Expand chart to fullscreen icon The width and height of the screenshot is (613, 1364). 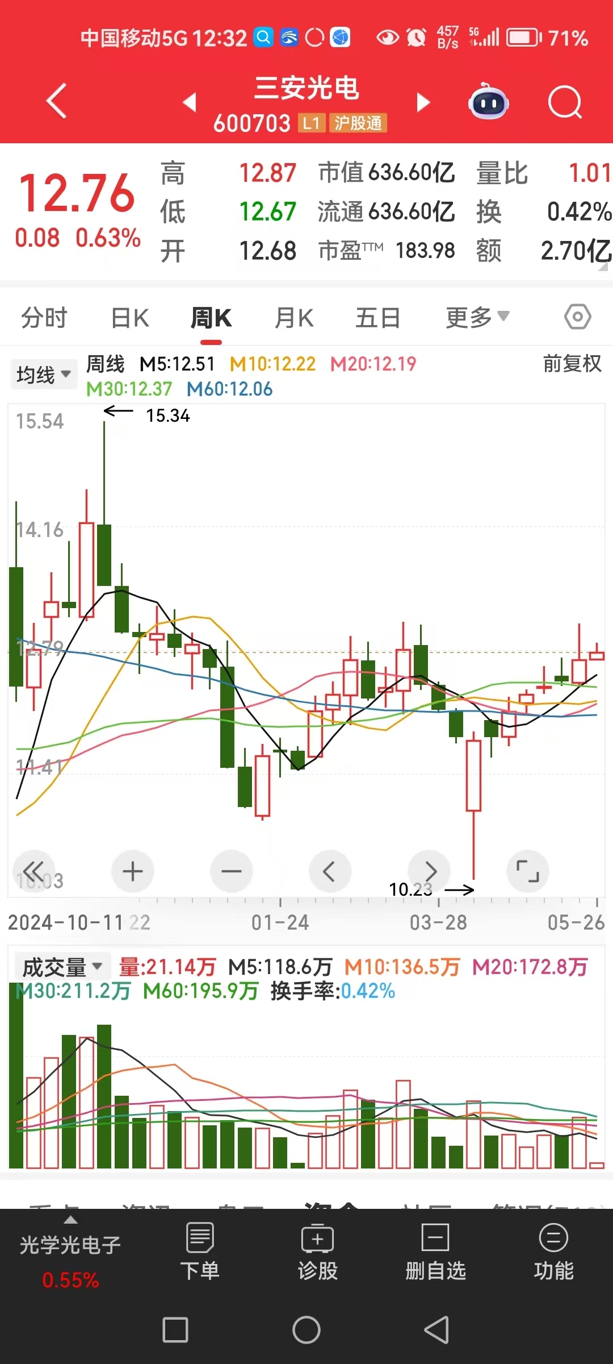point(527,871)
